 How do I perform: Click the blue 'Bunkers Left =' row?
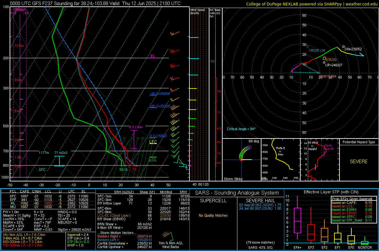pyautogui.click(x=125, y=240)
